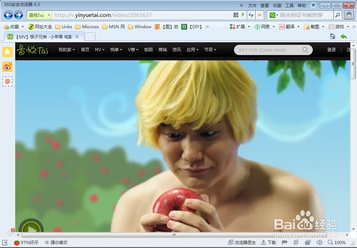Open the 应用 nav dropdown
The width and height of the screenshot is (357, 248).
[x=192, y=50]
